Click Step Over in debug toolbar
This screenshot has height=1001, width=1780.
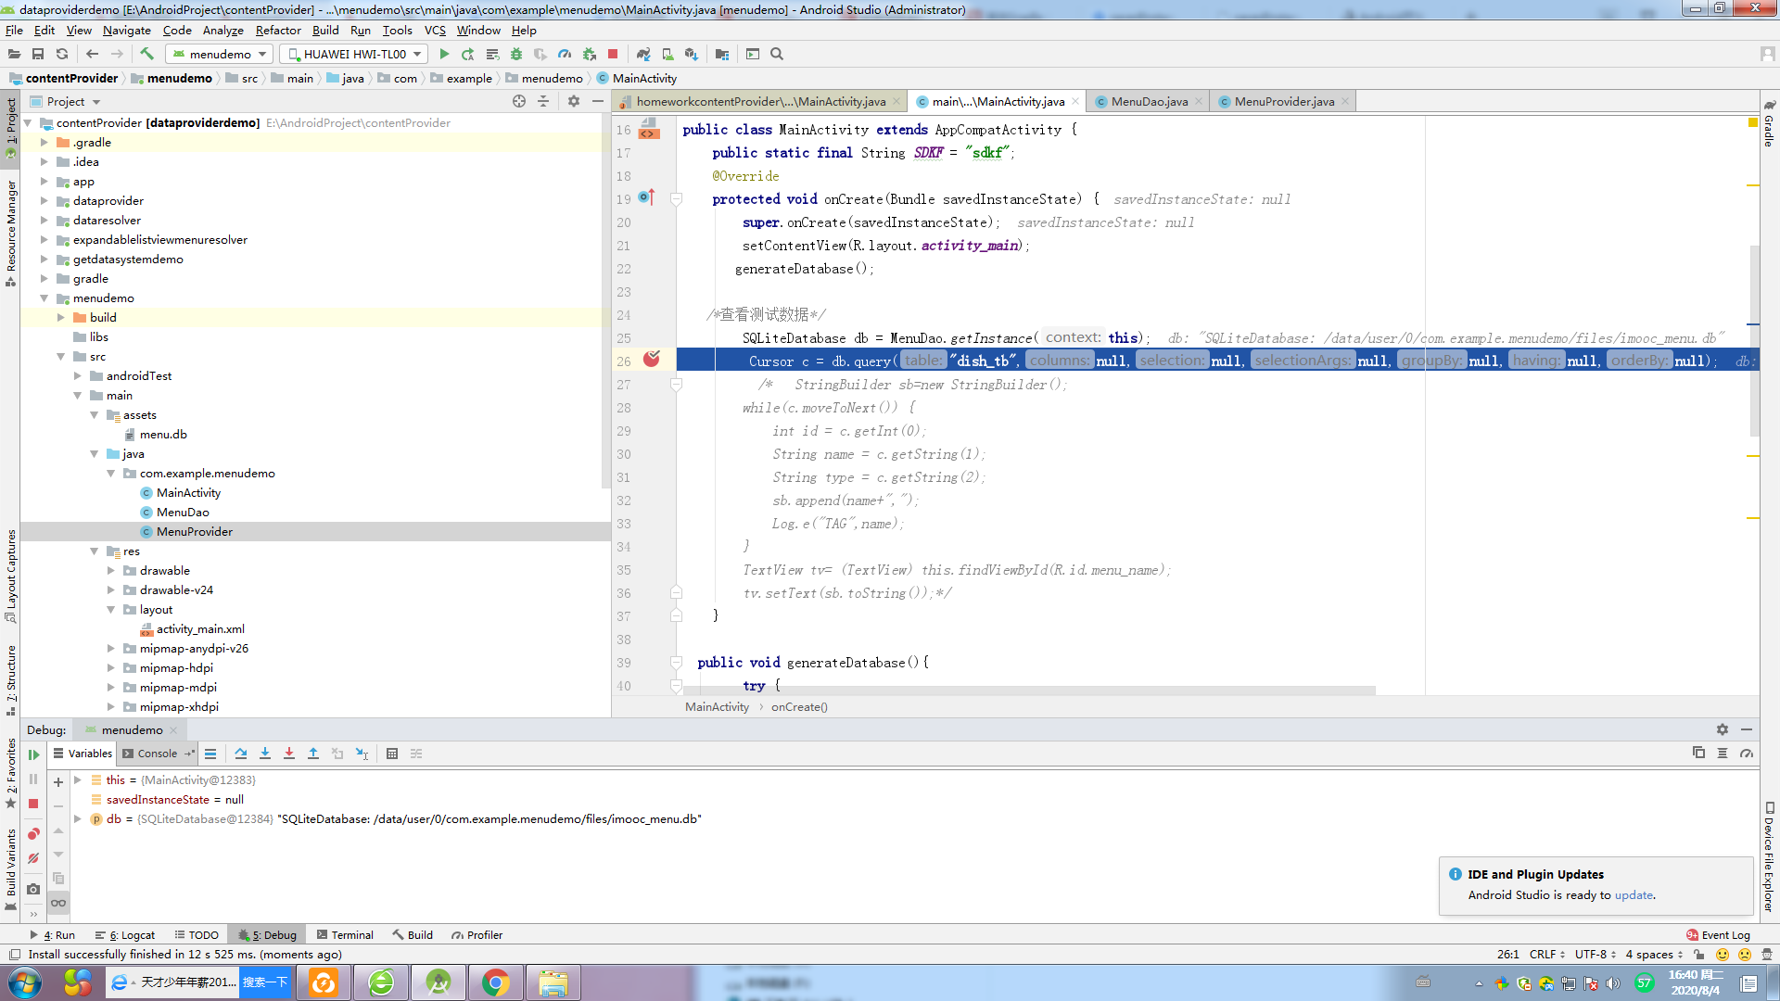[x=241, y=754]
